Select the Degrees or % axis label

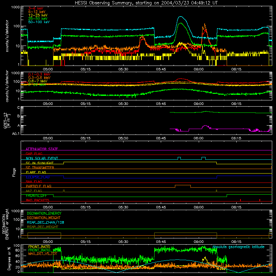point(9,258)
